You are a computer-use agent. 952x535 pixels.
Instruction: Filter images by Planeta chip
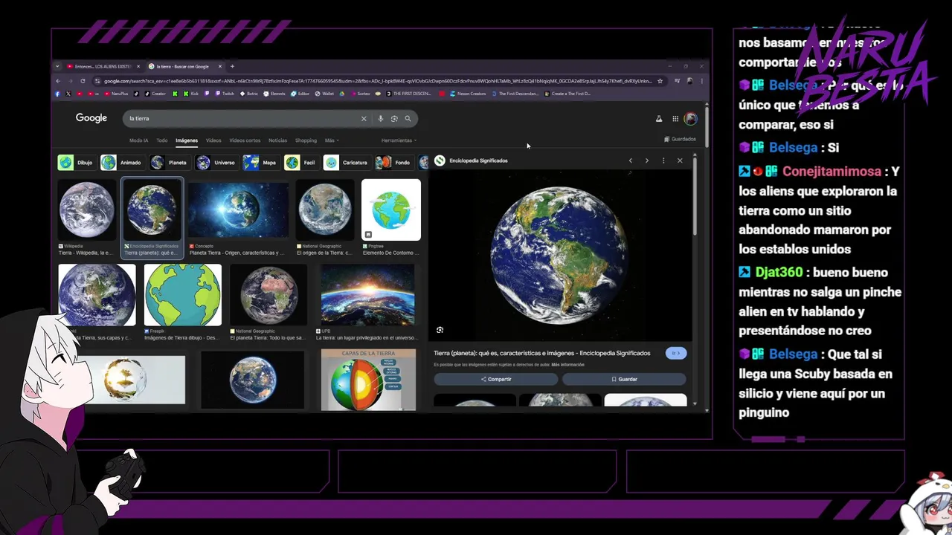tap(169, 163)
